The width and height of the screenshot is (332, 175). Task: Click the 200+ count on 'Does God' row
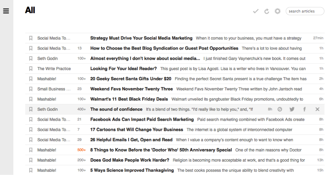click(x=82, y=160)
